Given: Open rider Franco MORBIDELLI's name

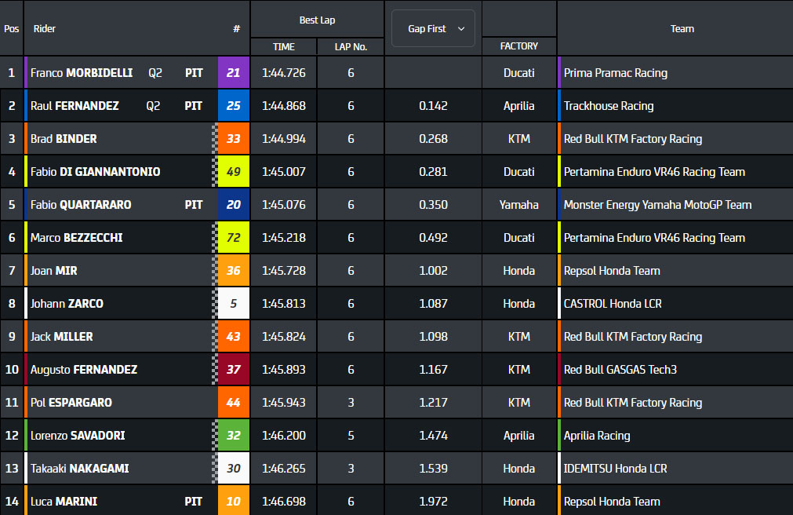Looking at the screenshot, I should coord(82,73).
